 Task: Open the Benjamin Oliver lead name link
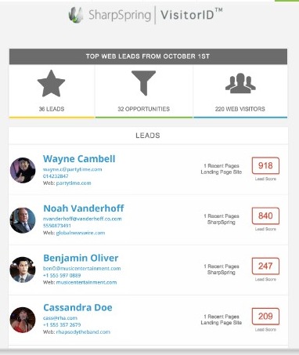[x=81, y=258]
